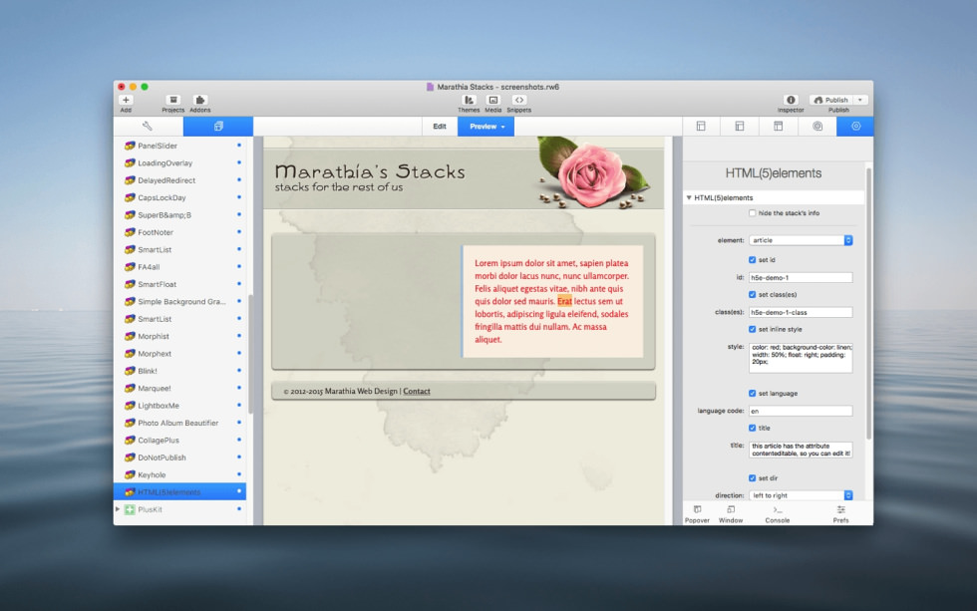The height and width of the screenshot is (611, 977).
Task: Expand the PlusKit folder
Action: click(x=118, y=509)
